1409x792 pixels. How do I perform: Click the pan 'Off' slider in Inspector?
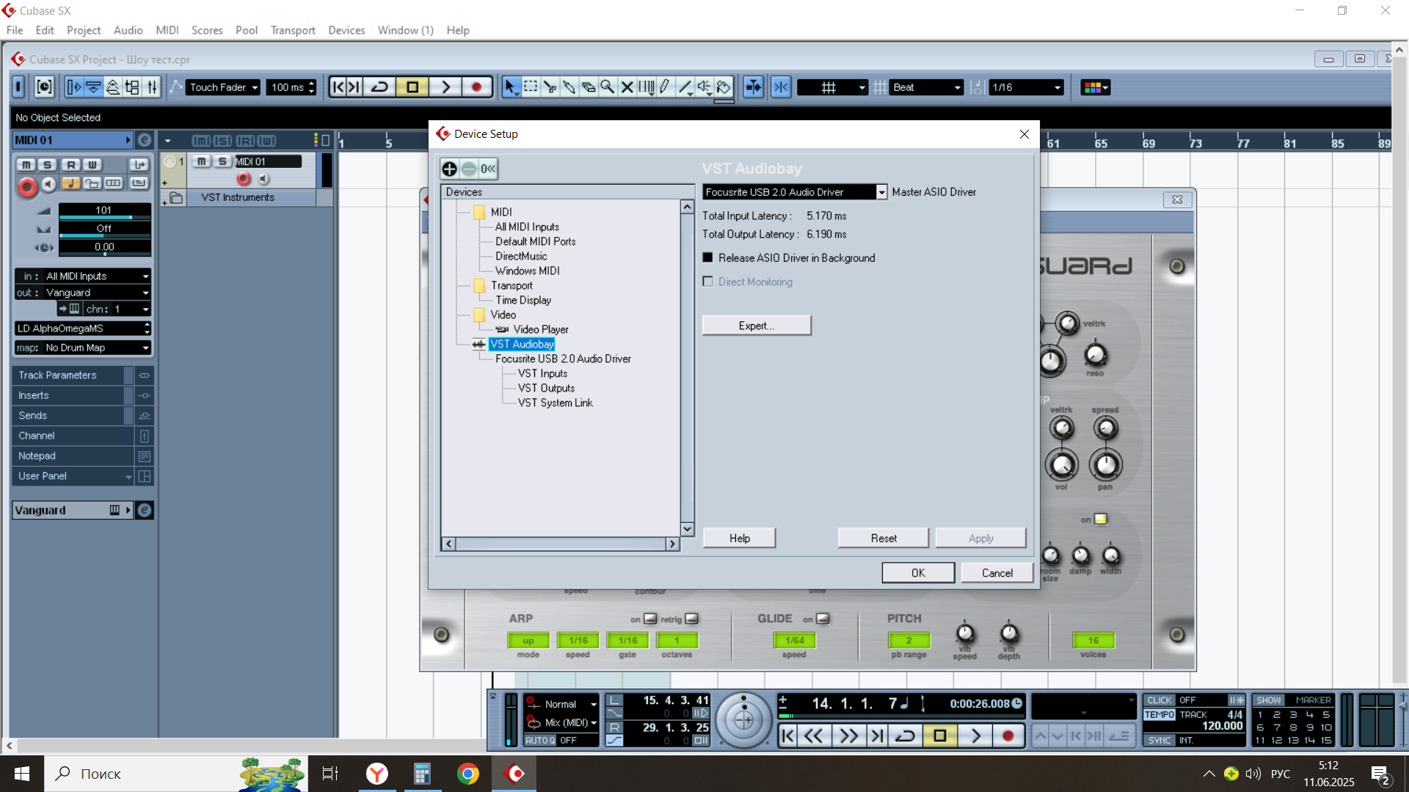104,230
